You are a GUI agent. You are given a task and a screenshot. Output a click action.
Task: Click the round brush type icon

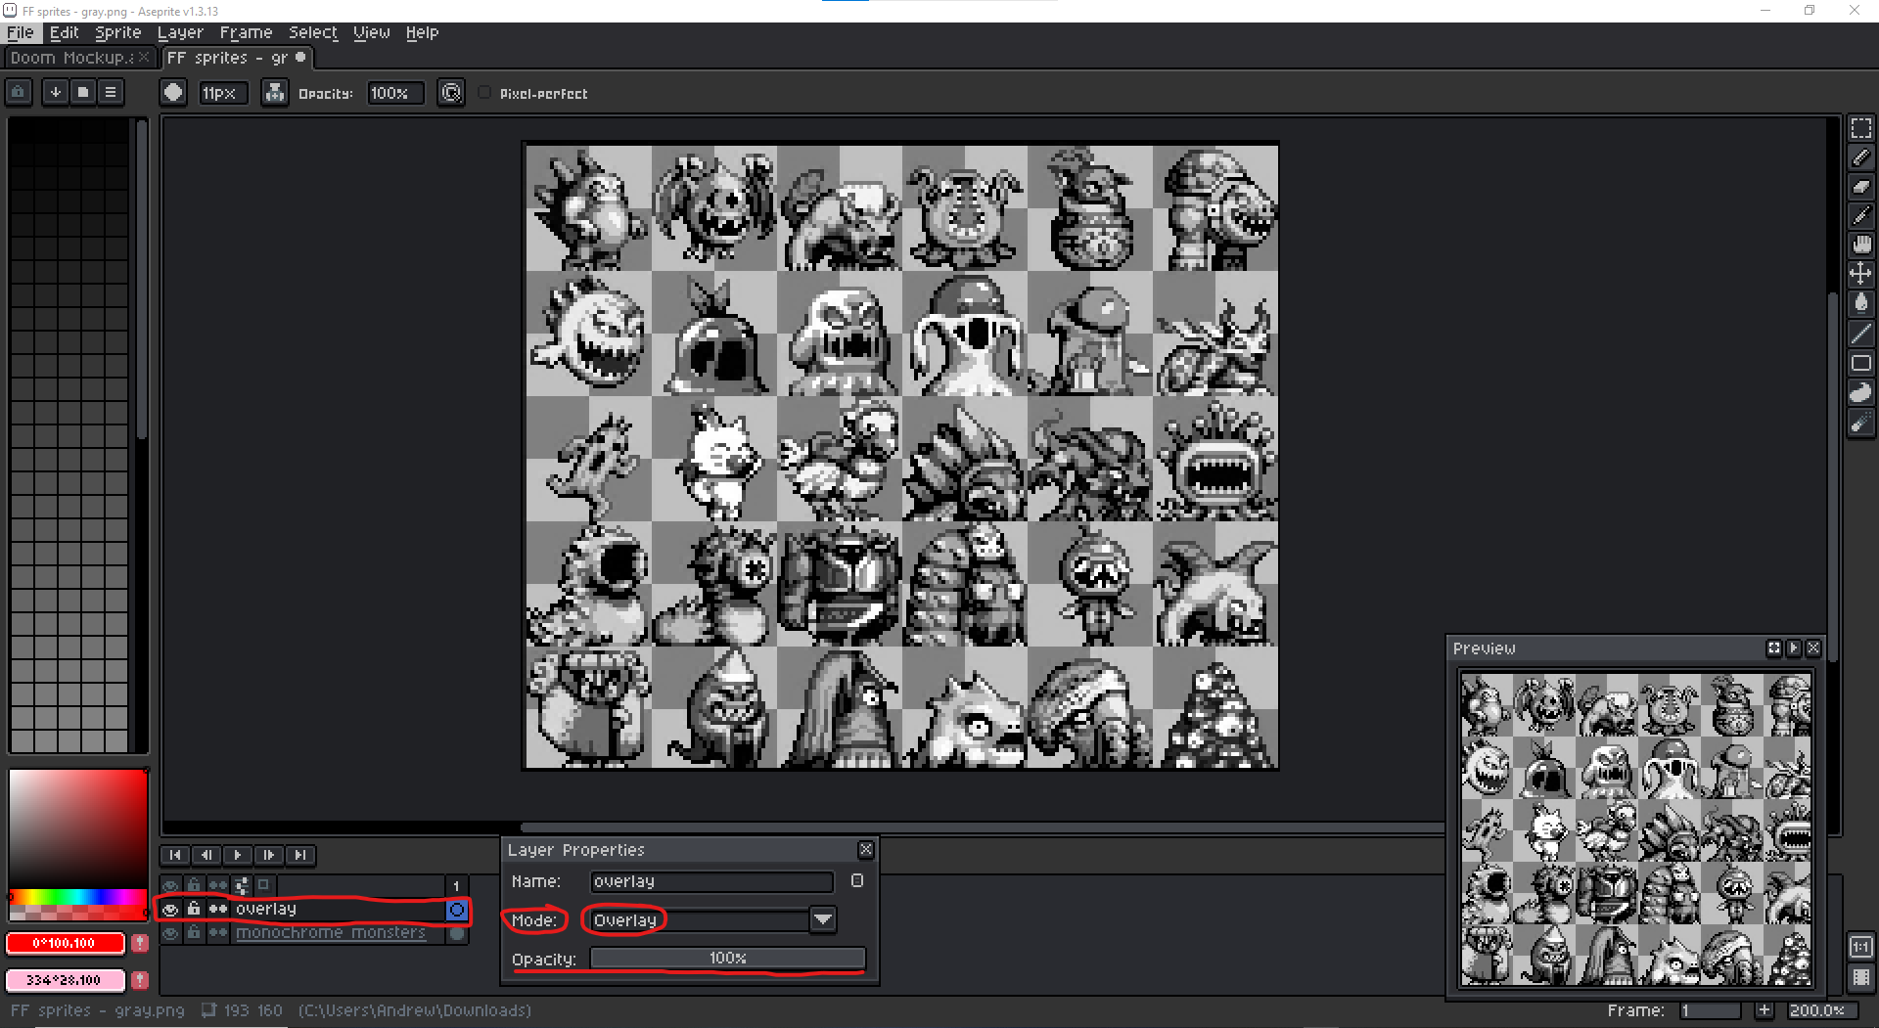pos(173,93)
